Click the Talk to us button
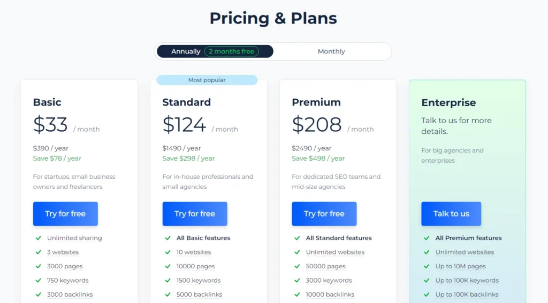The image size is (548, 303). 451,214
